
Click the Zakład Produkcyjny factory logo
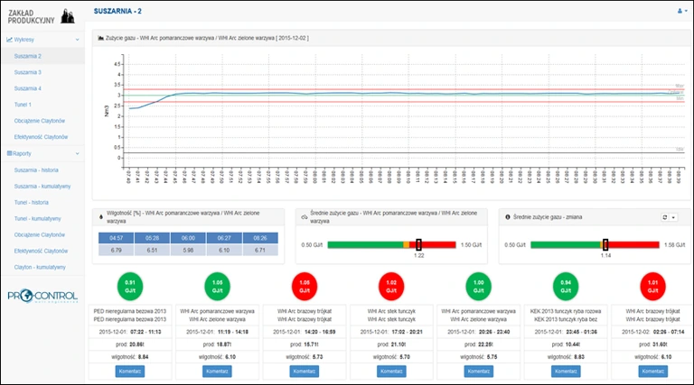[42, 14]
